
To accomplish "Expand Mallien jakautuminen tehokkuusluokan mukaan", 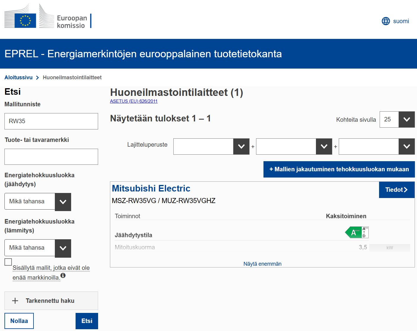I will click(339, 169).
